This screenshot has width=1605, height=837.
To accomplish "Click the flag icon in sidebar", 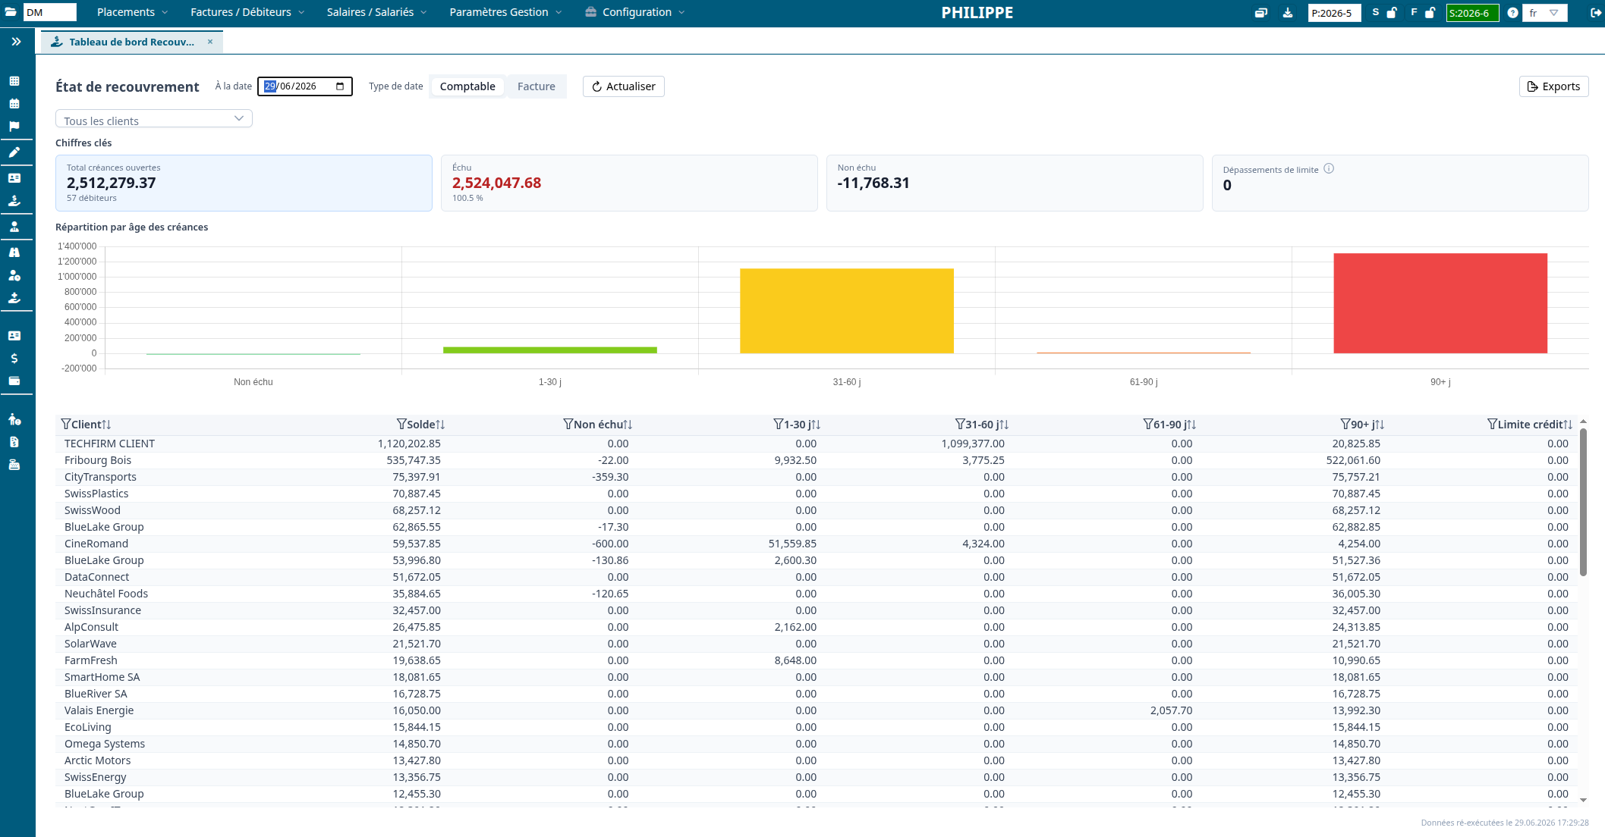I will [14, 127].
